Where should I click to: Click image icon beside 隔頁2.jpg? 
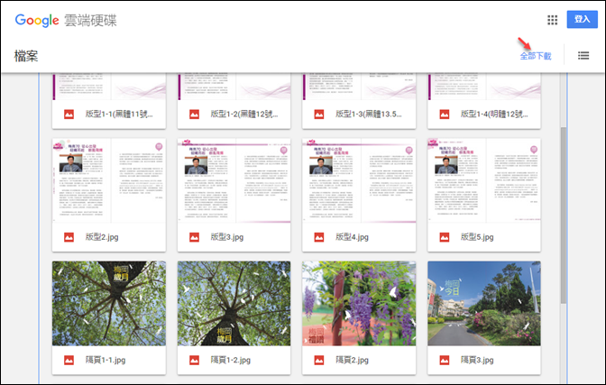[x=319, y=361]
